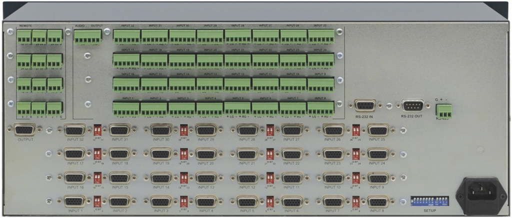
Task: Click the INPUT 20 VGA connector
Action: pyautogui.click(x=206, y=154)
